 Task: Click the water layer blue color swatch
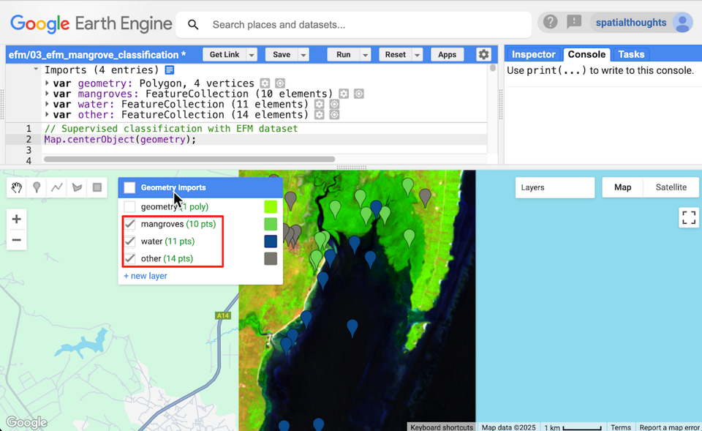pos(271,241)
